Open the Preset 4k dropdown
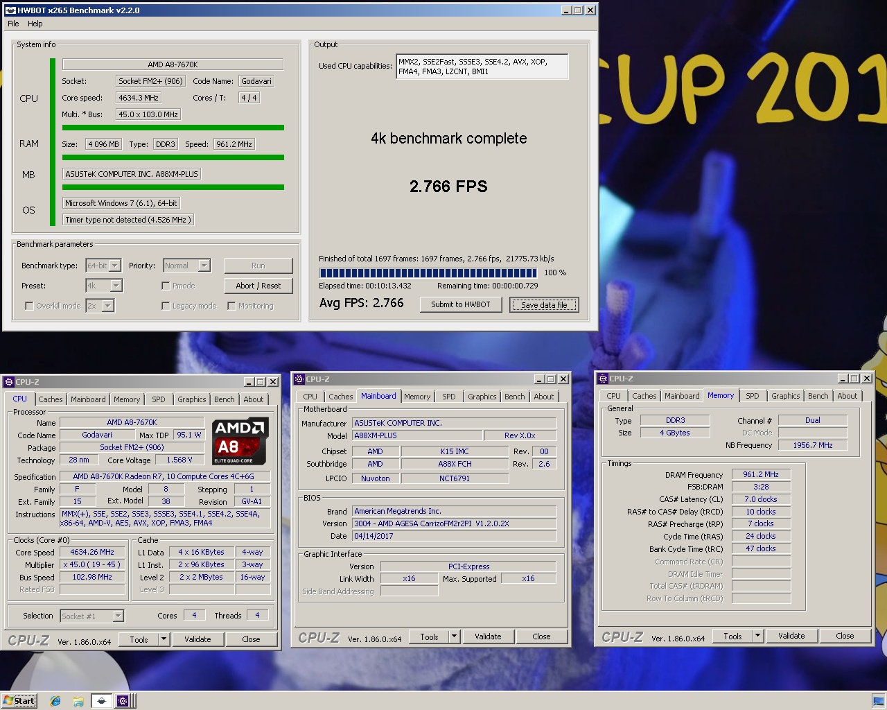Screen dimensions: 887x710 (116, 286)
